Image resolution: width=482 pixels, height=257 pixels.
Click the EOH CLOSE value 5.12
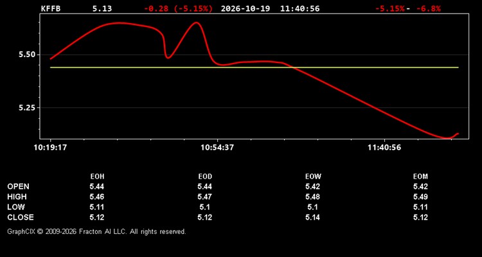click(97, 217)
